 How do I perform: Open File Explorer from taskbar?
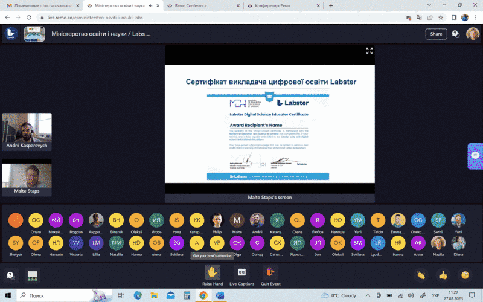[154, 295]
